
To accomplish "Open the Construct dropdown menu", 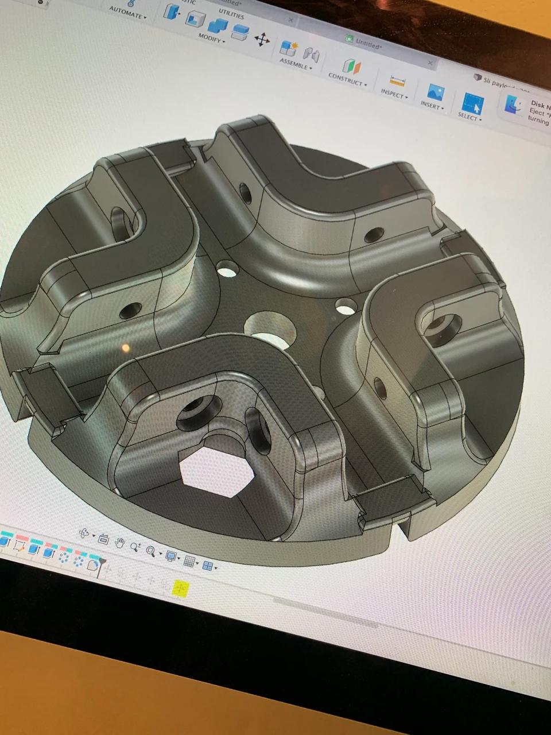I will pyautogui.click(x=347, y=79).
